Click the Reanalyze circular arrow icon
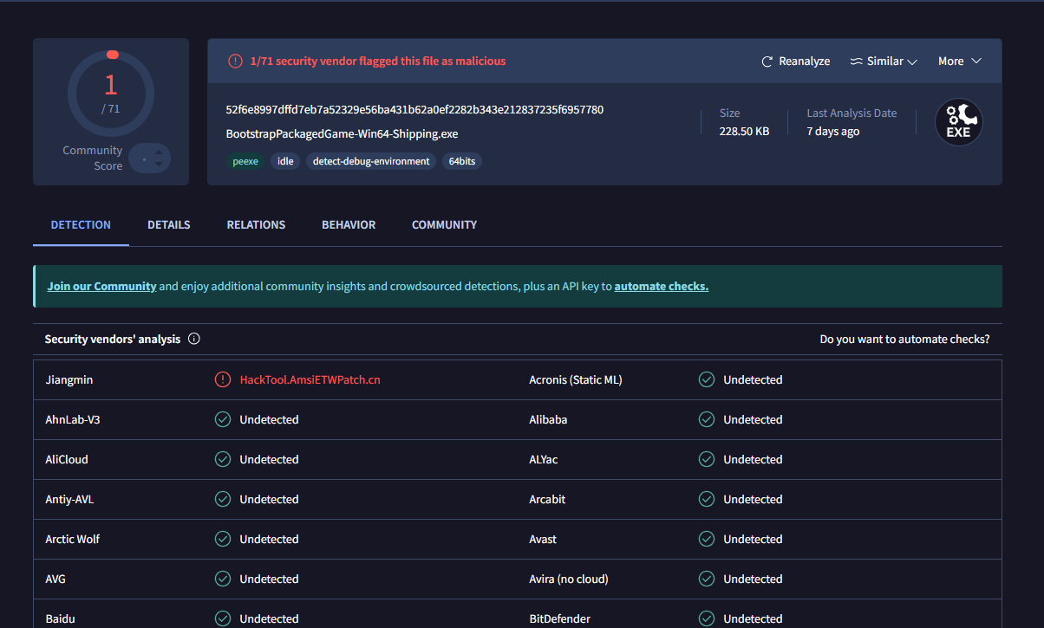This screenshot has width=1044, height=628. (767, 62)
